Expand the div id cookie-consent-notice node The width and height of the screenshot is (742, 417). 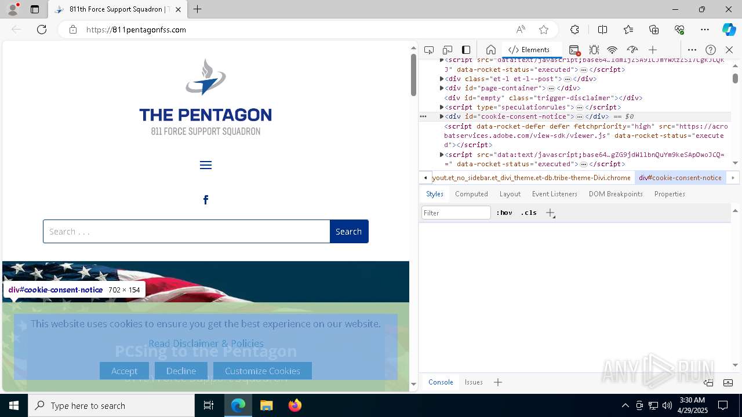pyautogui.click(x=442, y=116)
